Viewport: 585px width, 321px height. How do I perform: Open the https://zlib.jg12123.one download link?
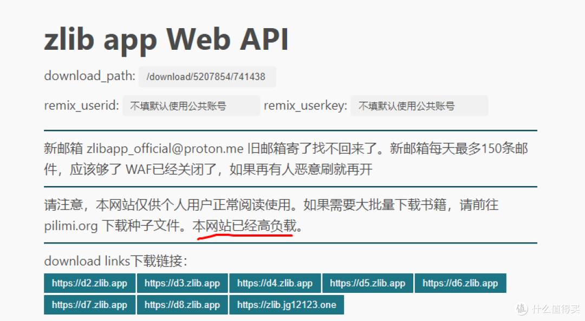(287, 305)
